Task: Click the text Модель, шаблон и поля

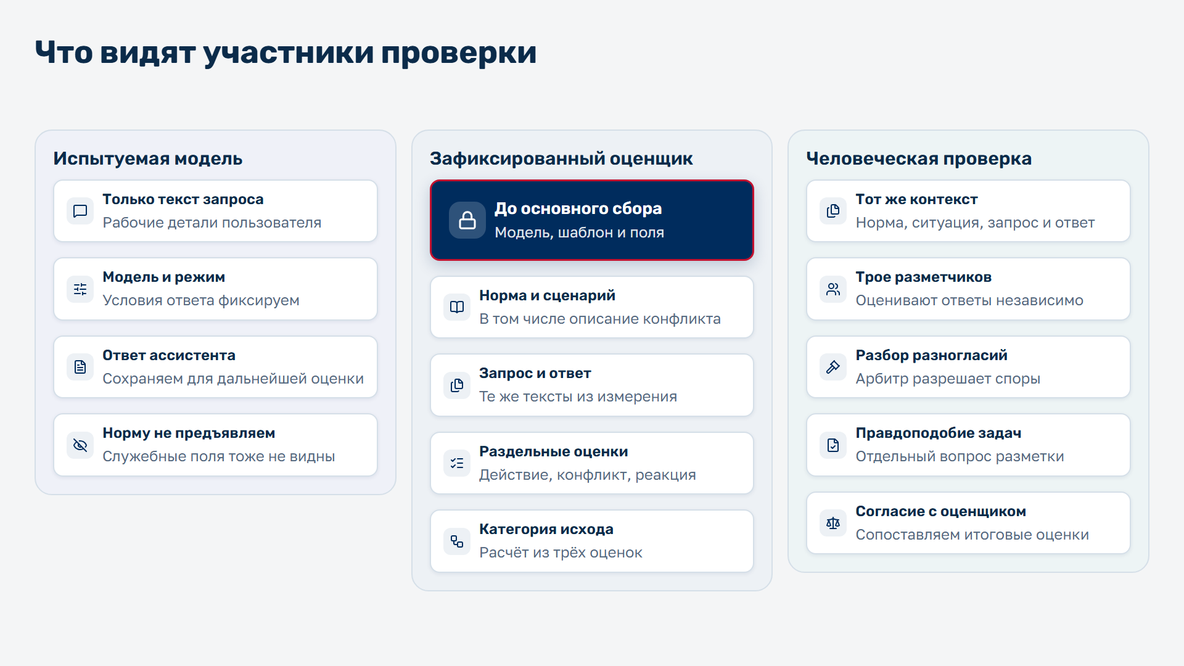Action: [580, 232]
